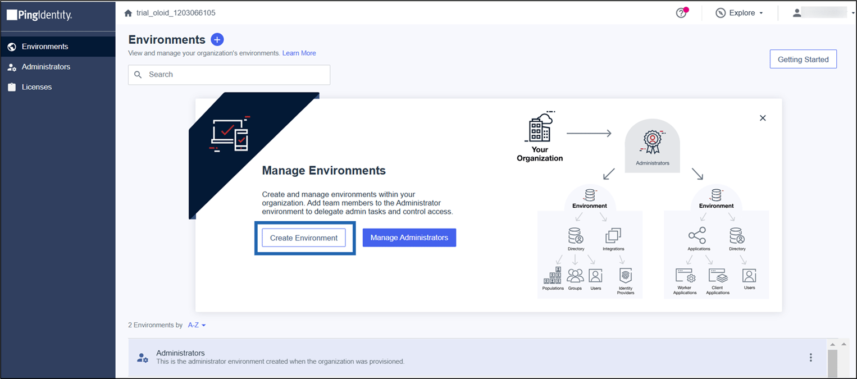Screen dimensions: 857x379
Task: Open the Explore dropdown menu
Action: [739, 13]
